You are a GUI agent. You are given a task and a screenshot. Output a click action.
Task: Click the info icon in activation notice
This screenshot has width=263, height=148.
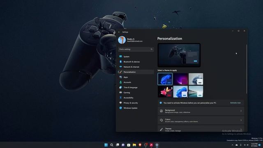point(161,103)
